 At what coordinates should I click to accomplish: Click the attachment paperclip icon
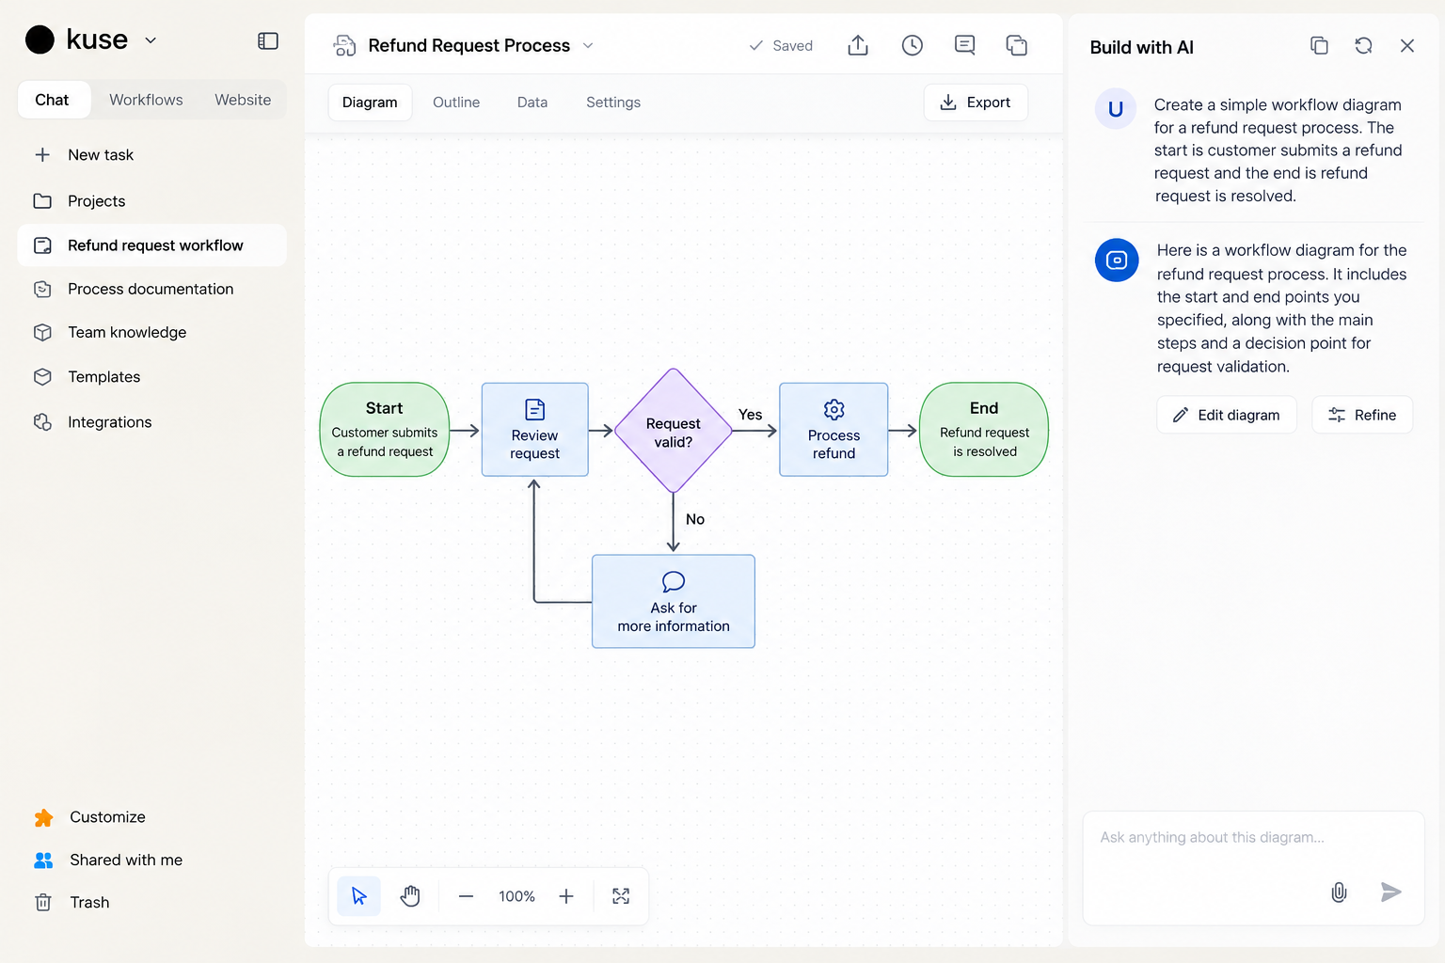[x=1340, y=892]
